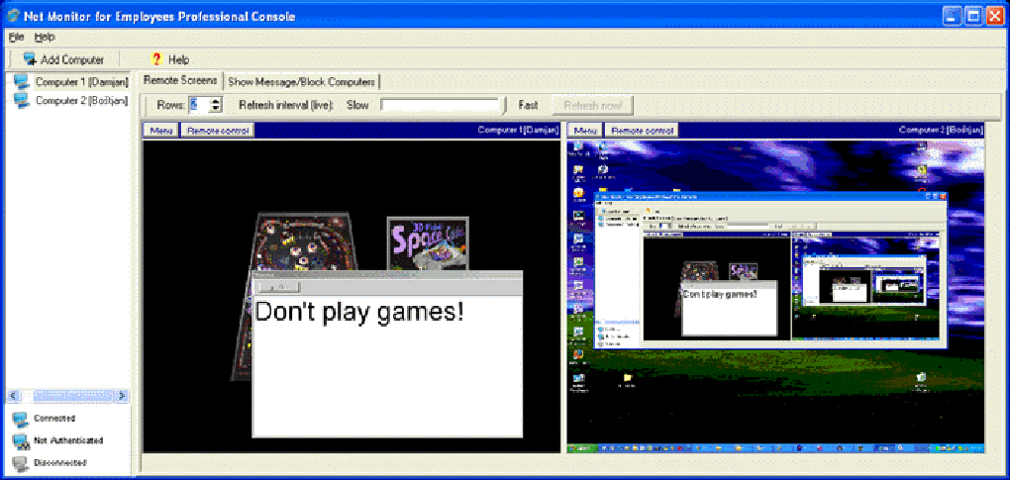Image resolution: width=1010 pixels, height=480 pixels.
Task: Click the application icon in title bar
Action: [12, 16]
